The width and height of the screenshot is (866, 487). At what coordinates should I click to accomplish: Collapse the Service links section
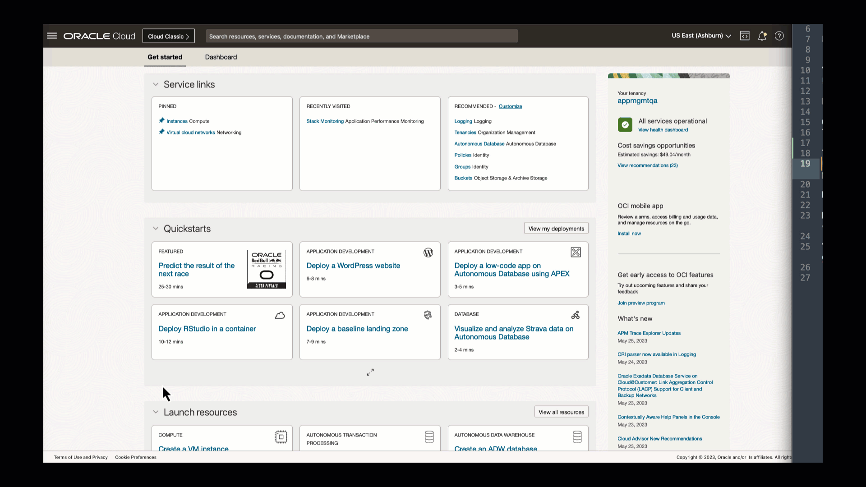[156, 84]
